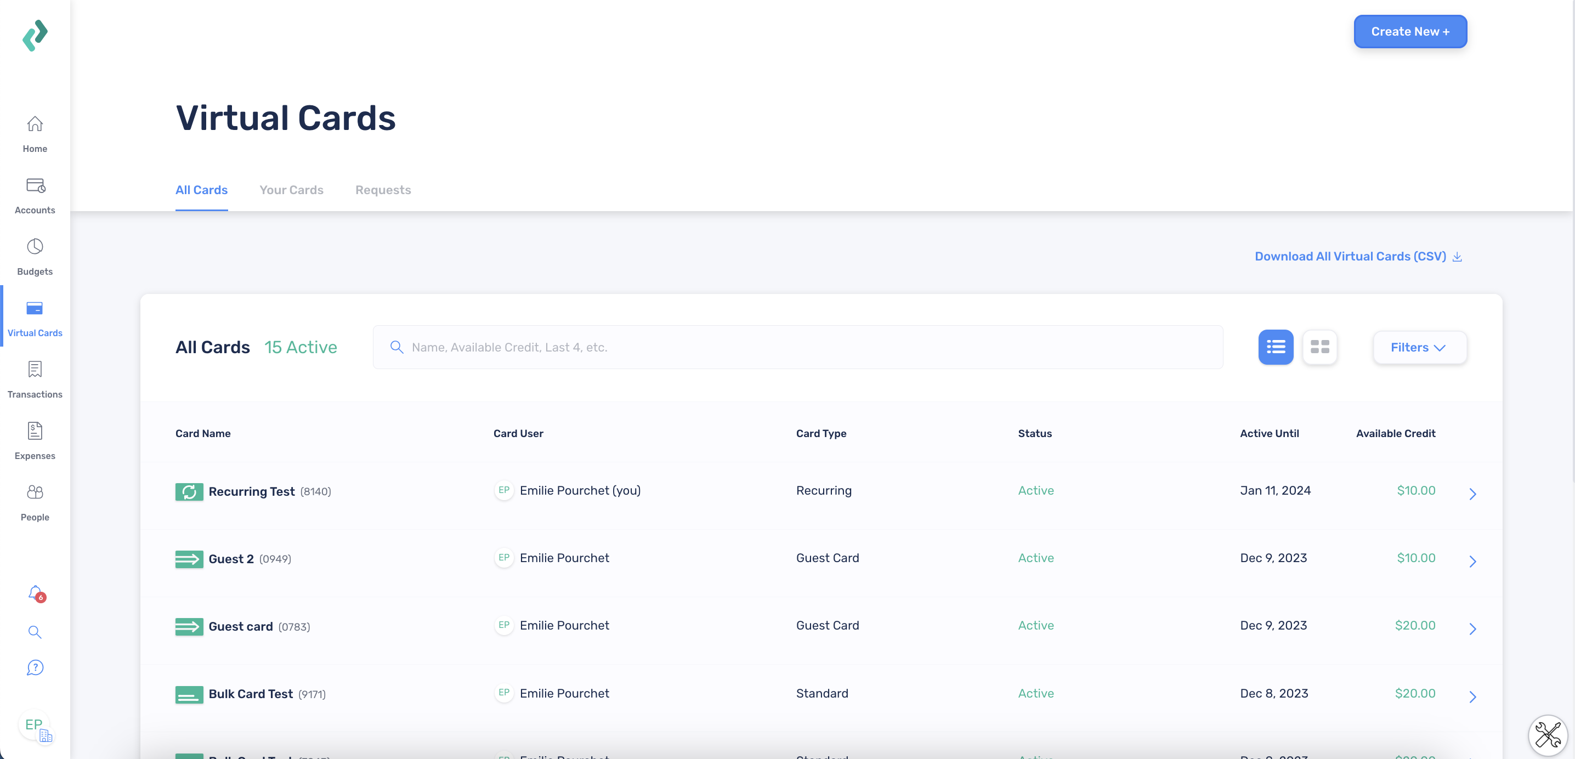Click Jan 11, 2024 date cell
1575x759 pixels.
click(1275, 490)
